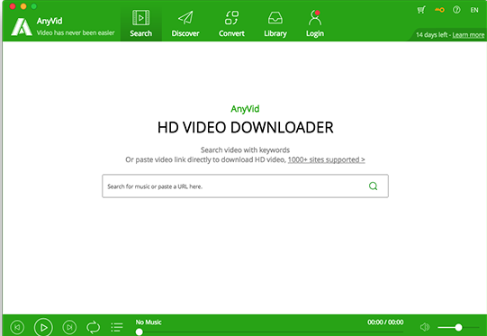The width and height of the screenshot is (487, 336).
Task: Start playback with the play button
Action: pos(43,327)
